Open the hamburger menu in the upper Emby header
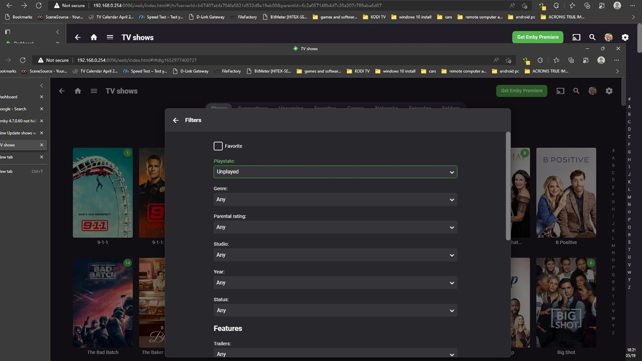Image resolution: width=642 pixels, height=361 pixels. point(110,37)
